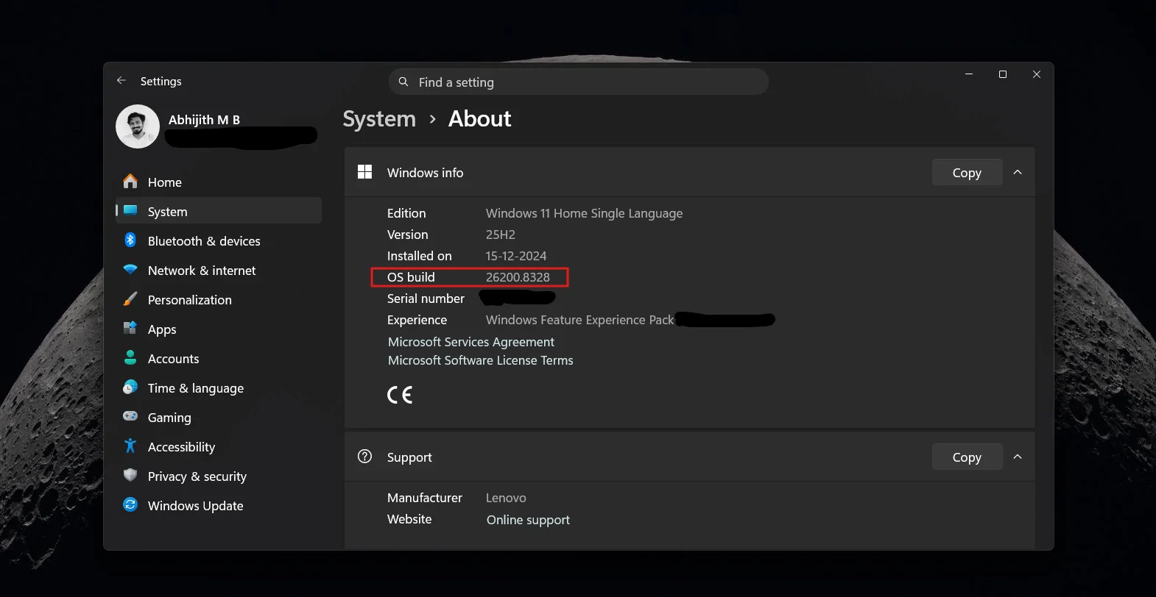
Task: Click the Edition label
Action: [x=406, y=213]
